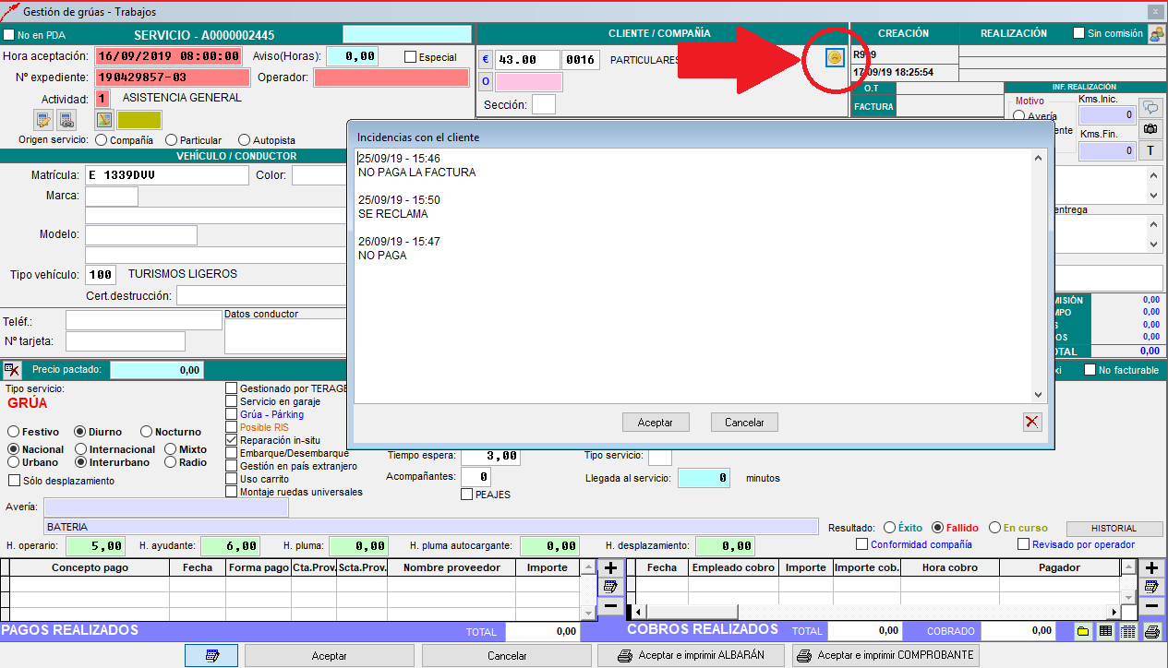Check the No facturable checkbox

click(x=1090, y=370)
